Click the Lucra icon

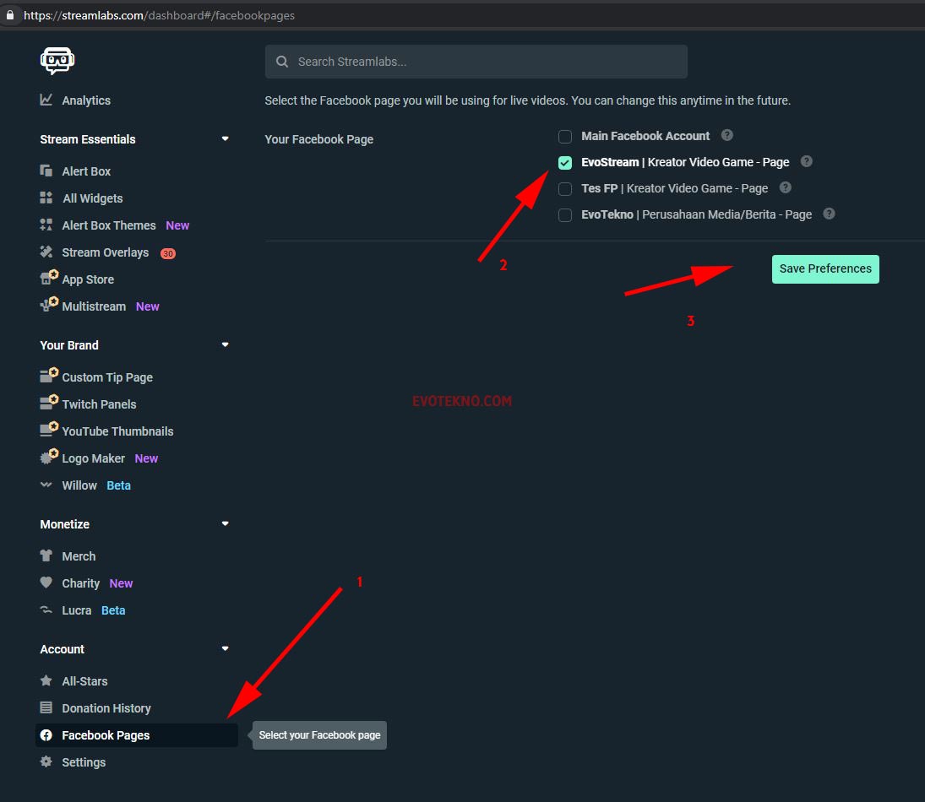(46, 610)
